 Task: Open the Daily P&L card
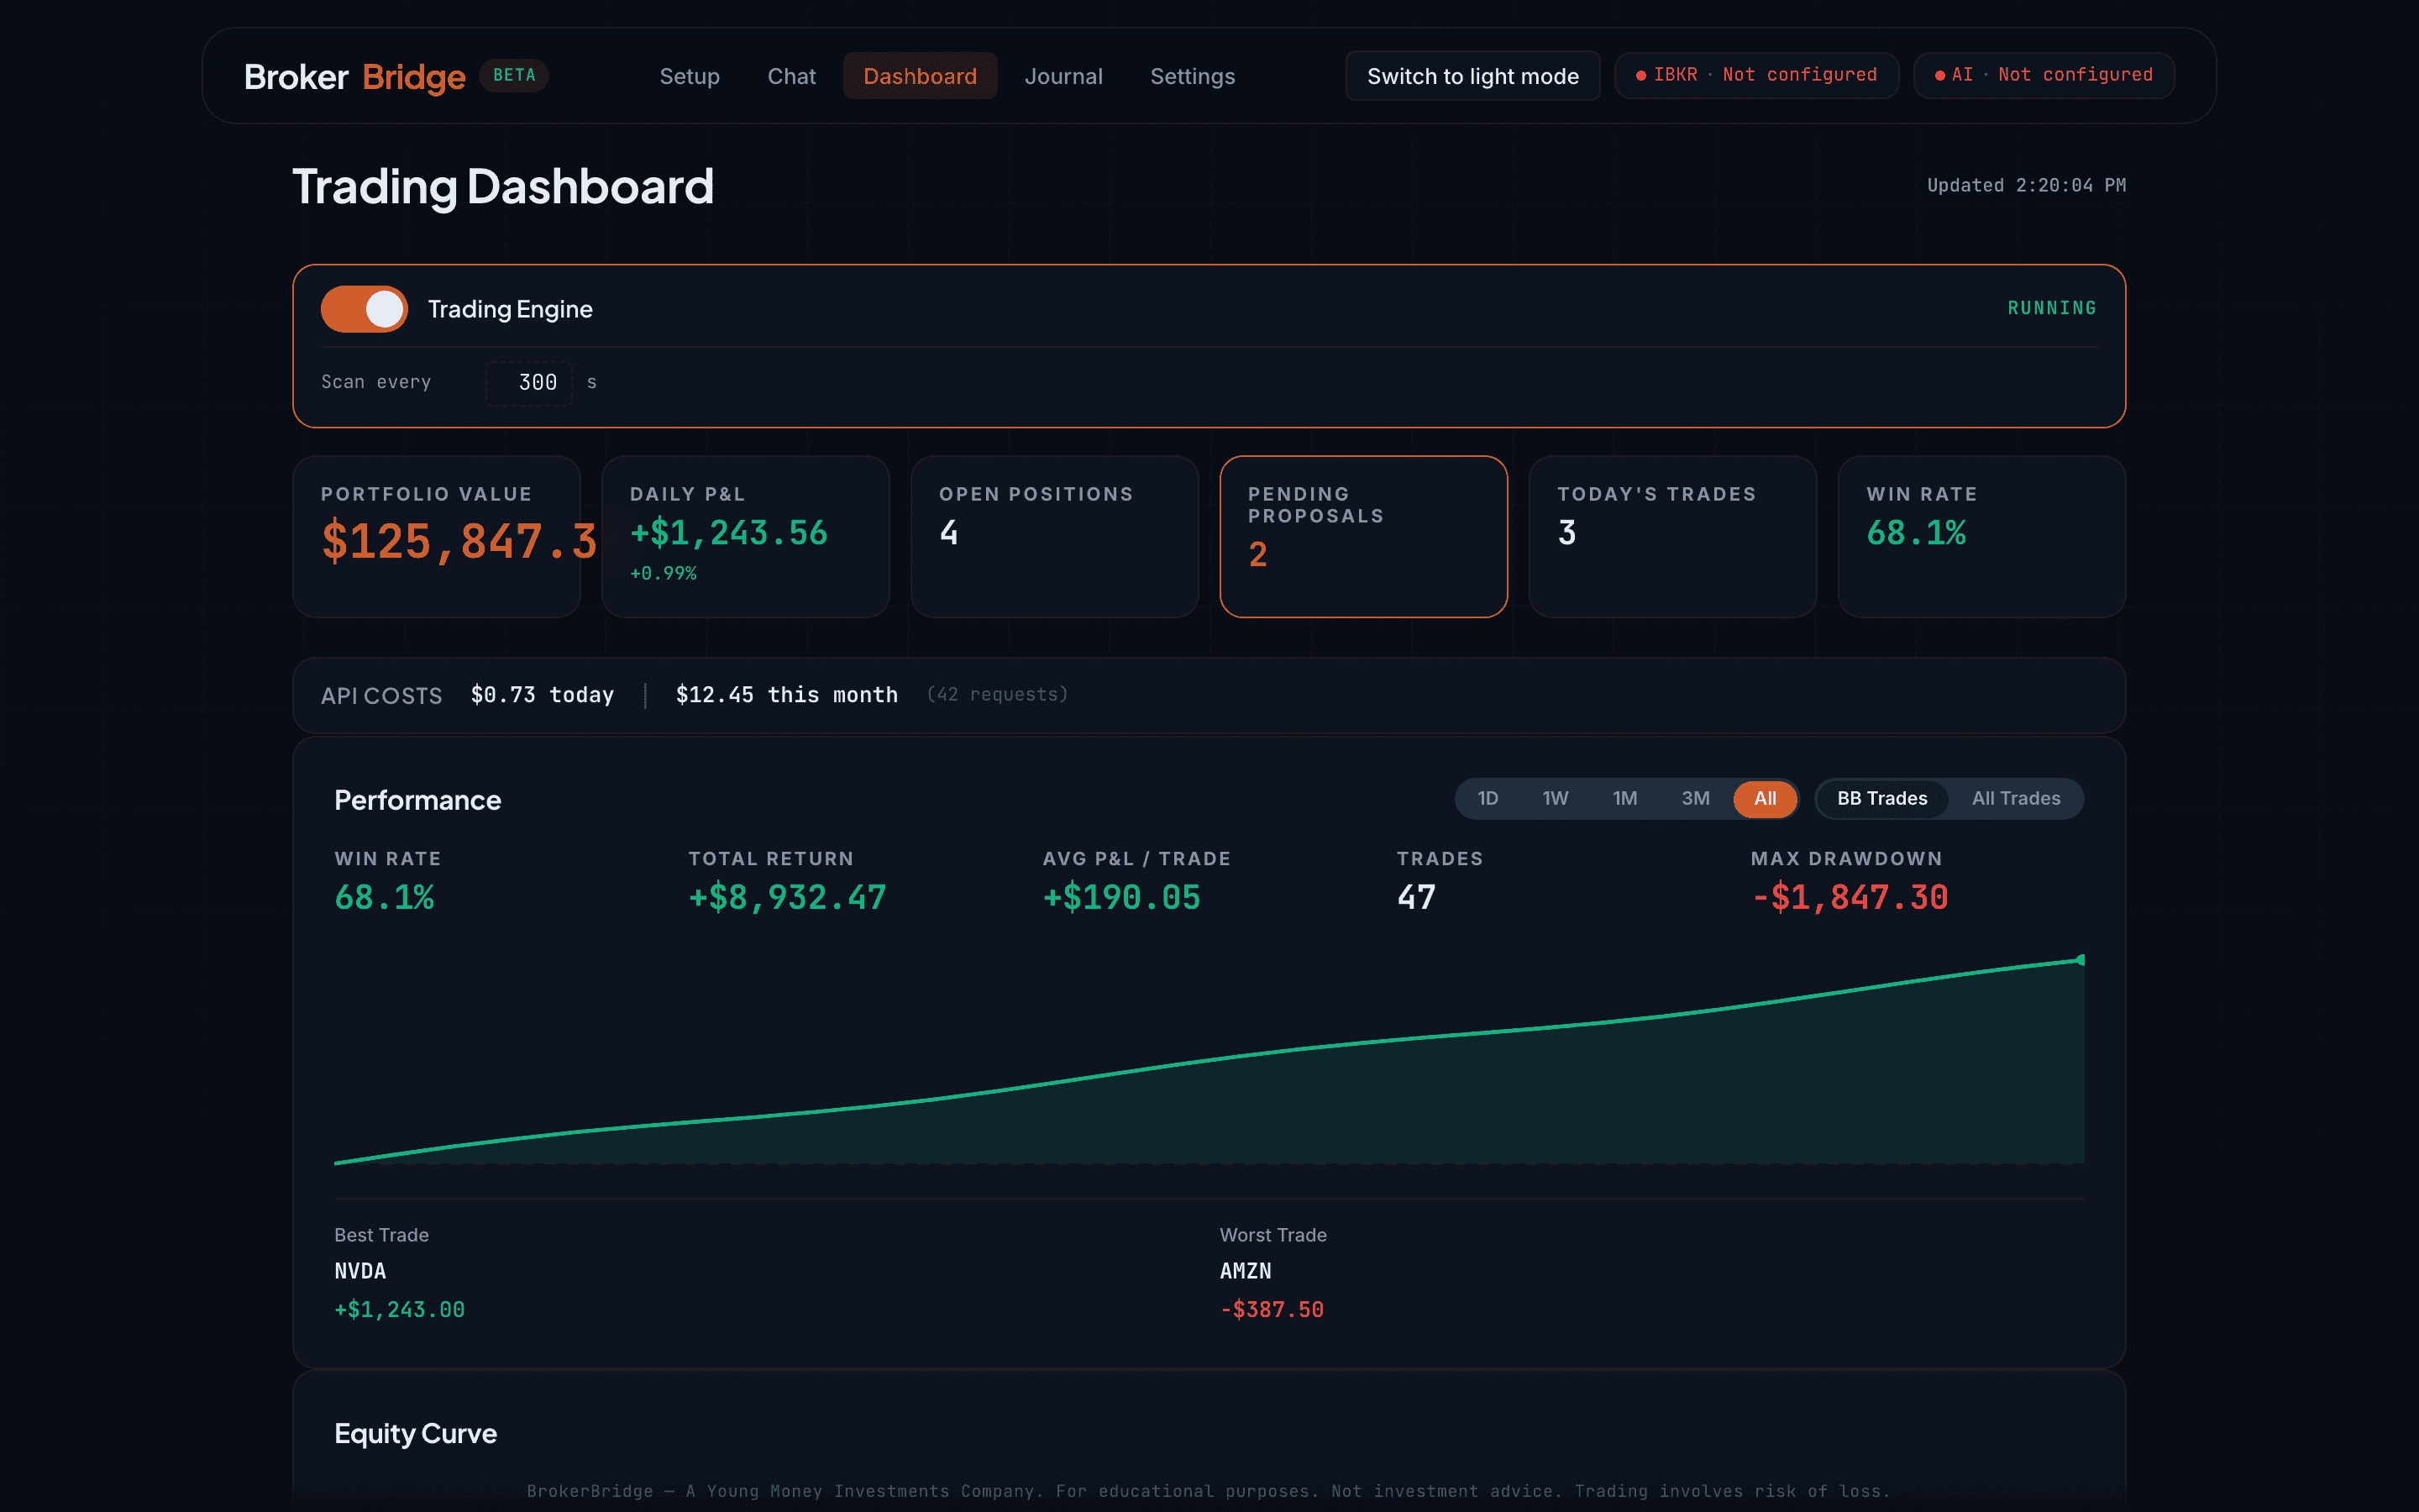point(746,537)
